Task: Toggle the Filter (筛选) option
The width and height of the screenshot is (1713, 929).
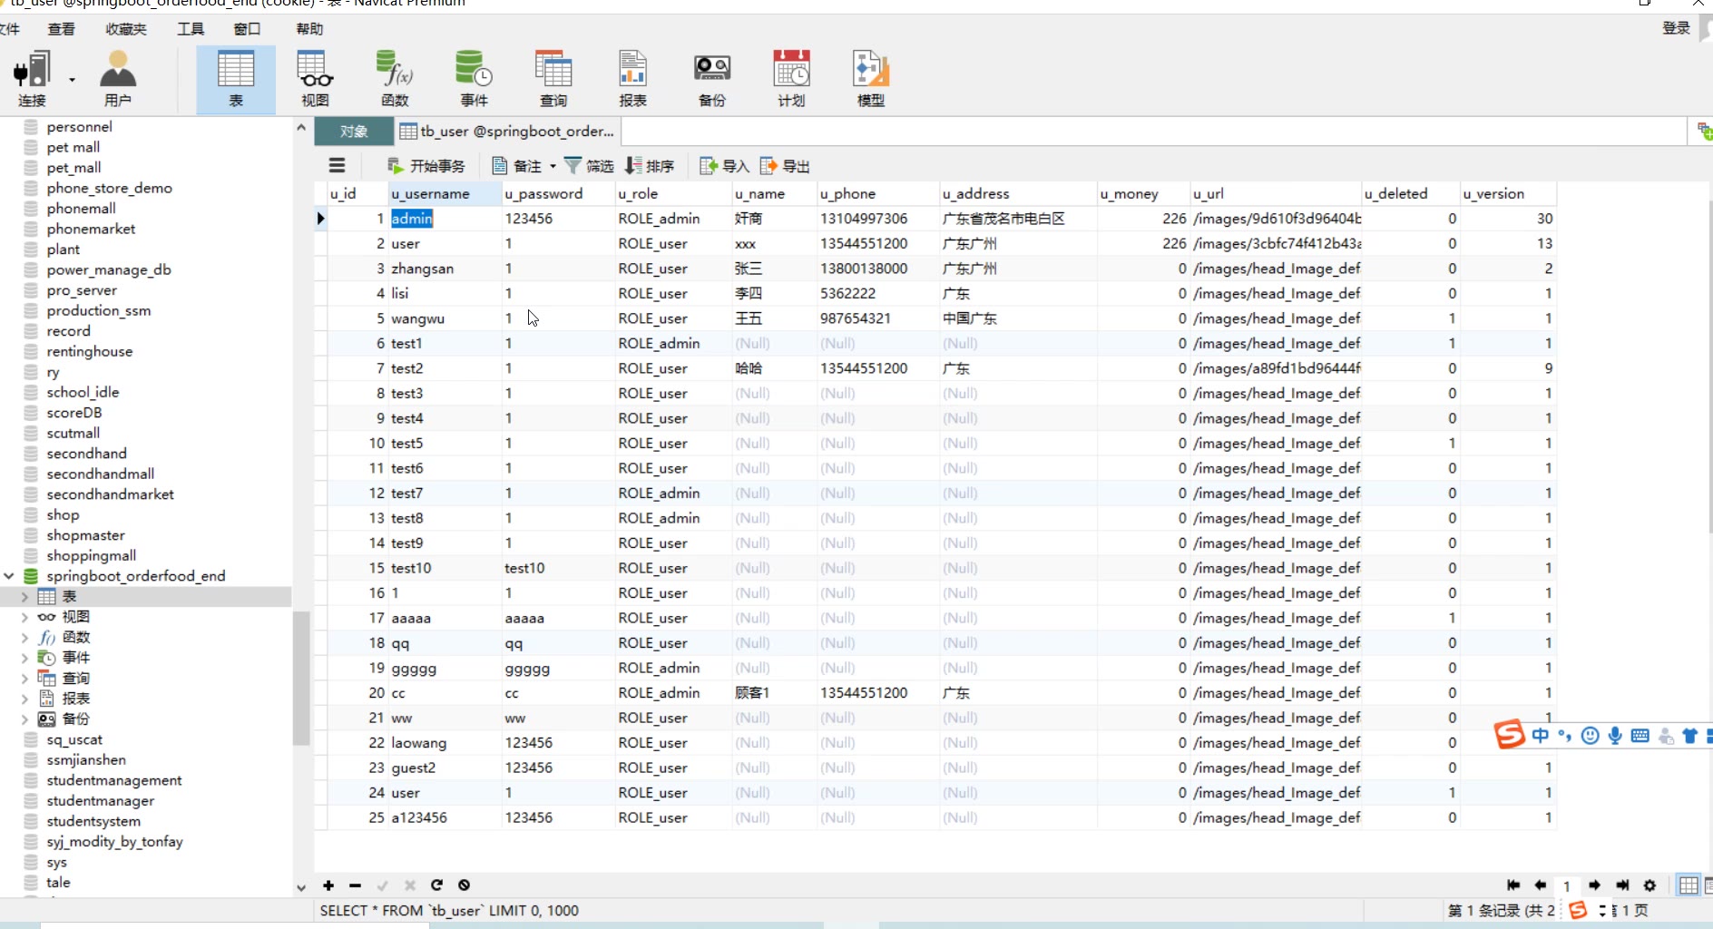Action: 589,166
